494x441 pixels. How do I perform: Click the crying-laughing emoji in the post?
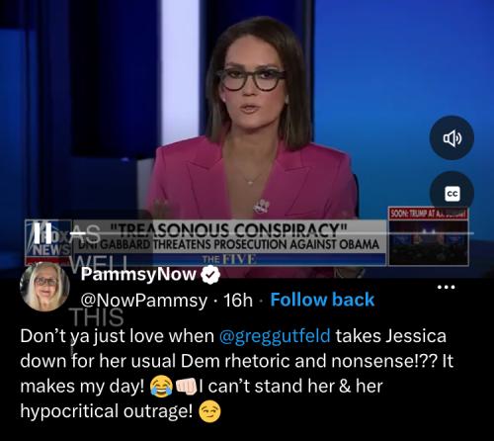point(161,387)
